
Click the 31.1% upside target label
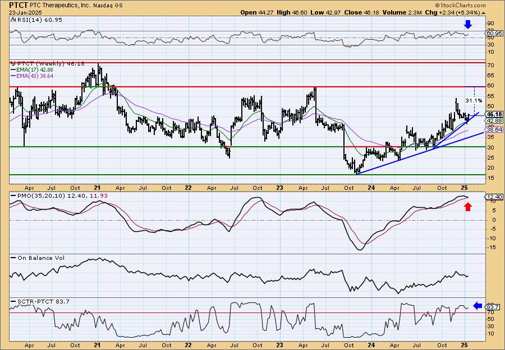474,101
